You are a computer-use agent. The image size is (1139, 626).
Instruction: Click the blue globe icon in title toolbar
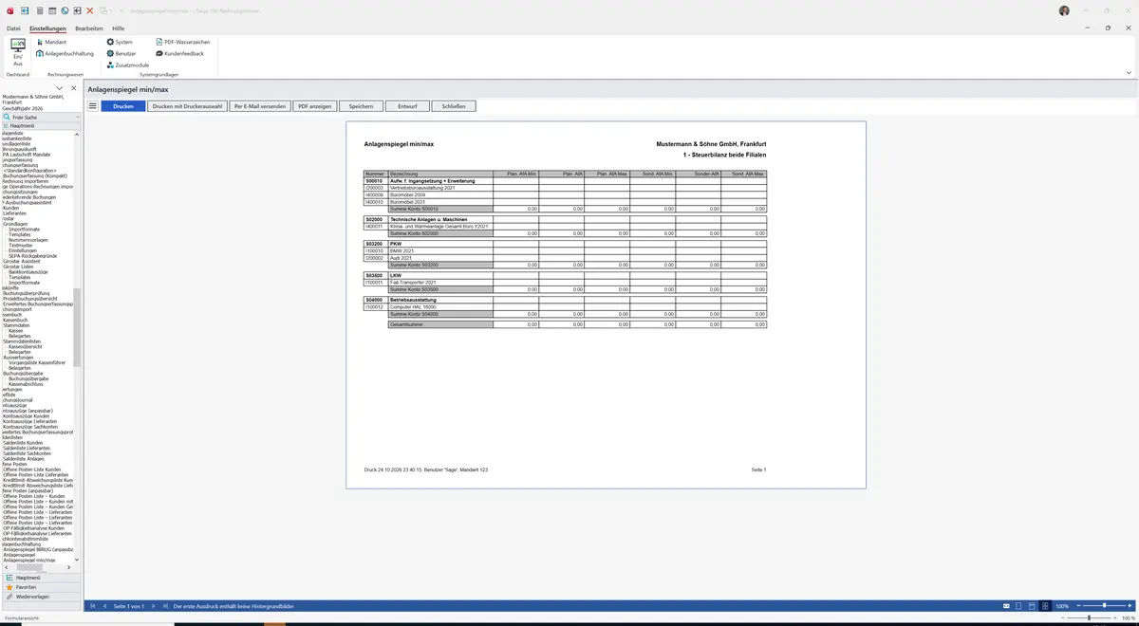pyautogui.click(x=65, y=10)
